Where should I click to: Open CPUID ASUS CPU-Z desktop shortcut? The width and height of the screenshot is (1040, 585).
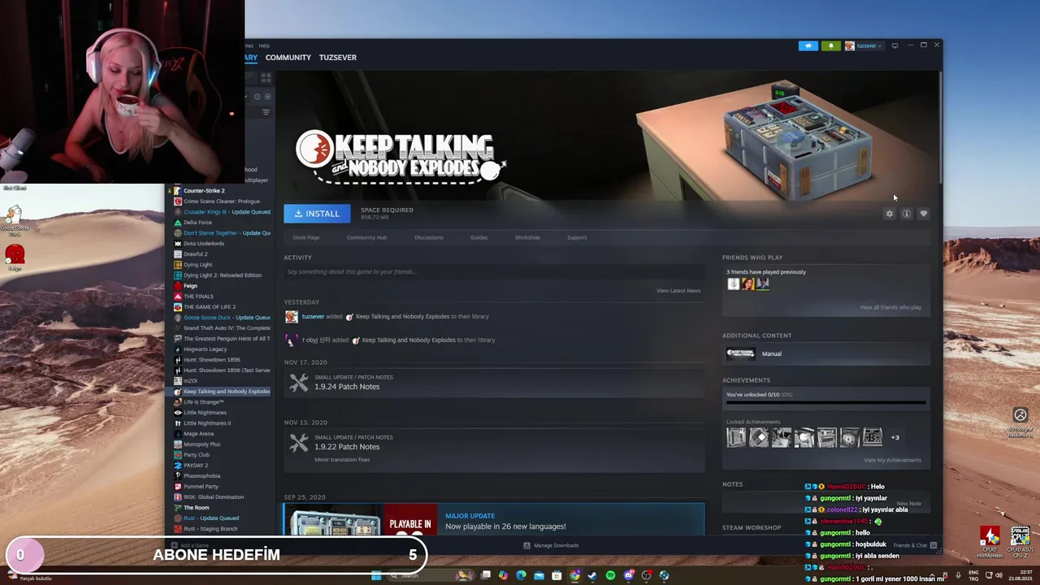tap(1020, 541)
